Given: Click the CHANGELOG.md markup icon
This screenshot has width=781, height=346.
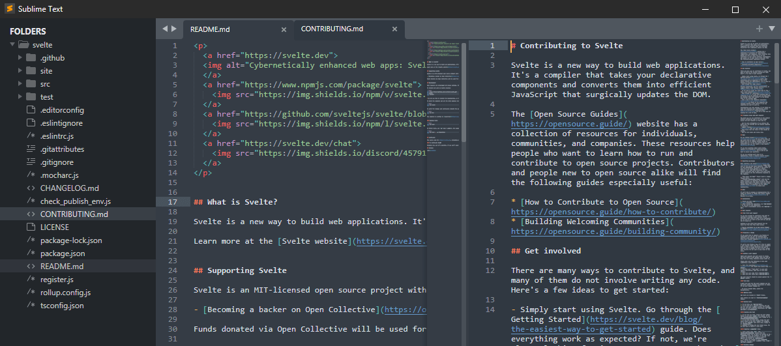Looking at the screenshot, I should click(x=31, y=188).
